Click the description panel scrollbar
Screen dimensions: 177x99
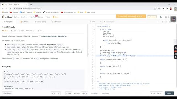[x=87, y=40]
